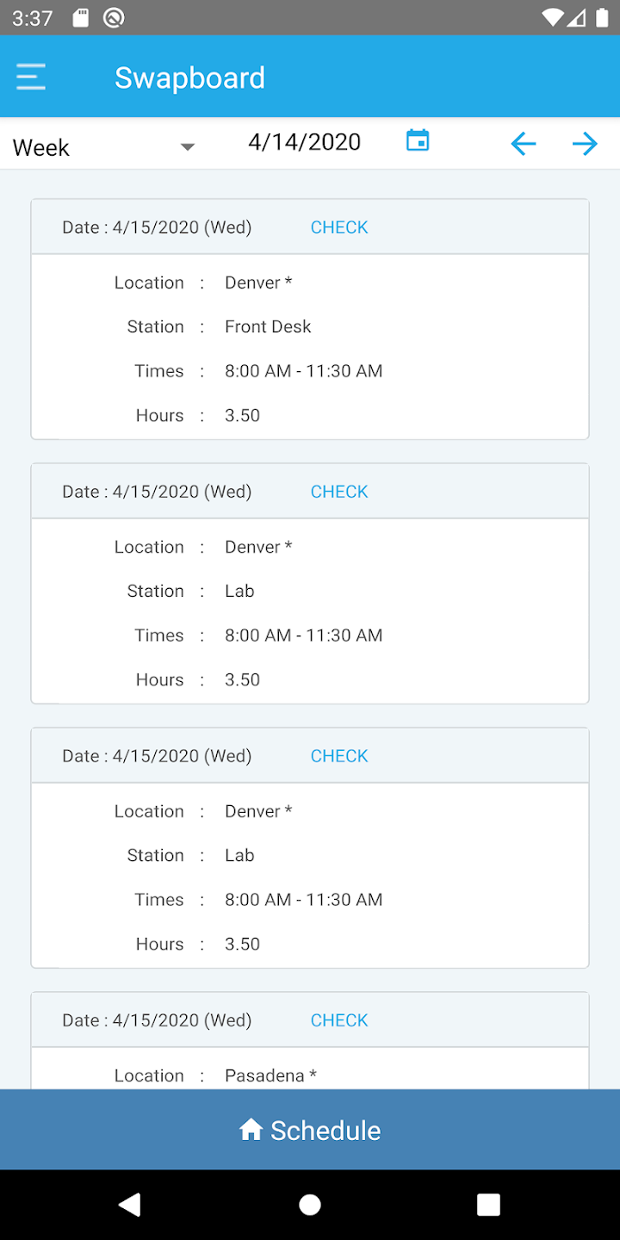Screen dimensions: 620x1240
Task: Open the calendar date picker icon
Action: (418, 140)
